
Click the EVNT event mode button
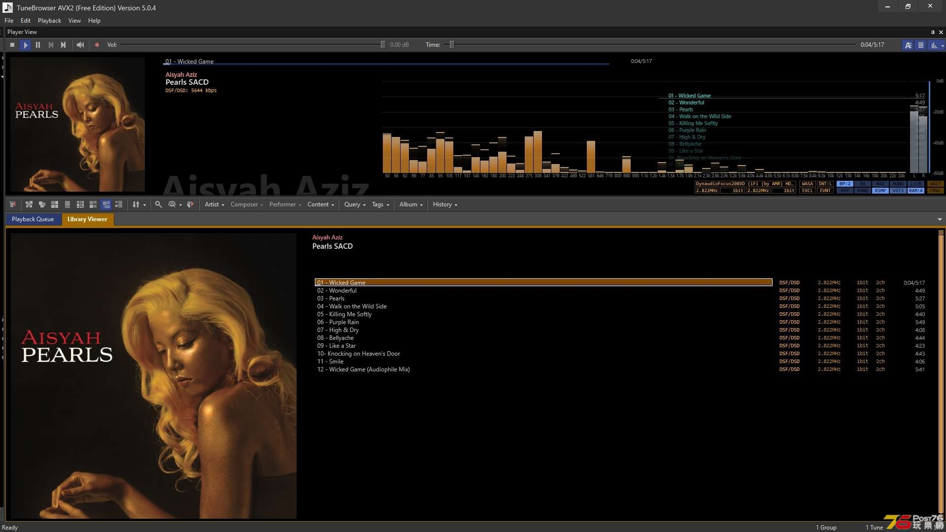click(825, 191)
